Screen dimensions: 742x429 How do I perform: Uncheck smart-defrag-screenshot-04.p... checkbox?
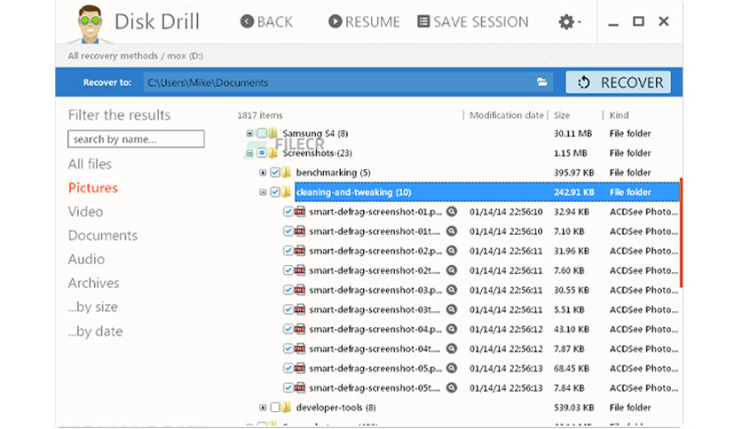pyautogui.click(x=288, y=330)
